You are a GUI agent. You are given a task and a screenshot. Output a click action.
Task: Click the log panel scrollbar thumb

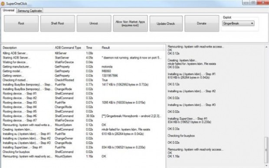pyautogui.click(x=266, y=149)
